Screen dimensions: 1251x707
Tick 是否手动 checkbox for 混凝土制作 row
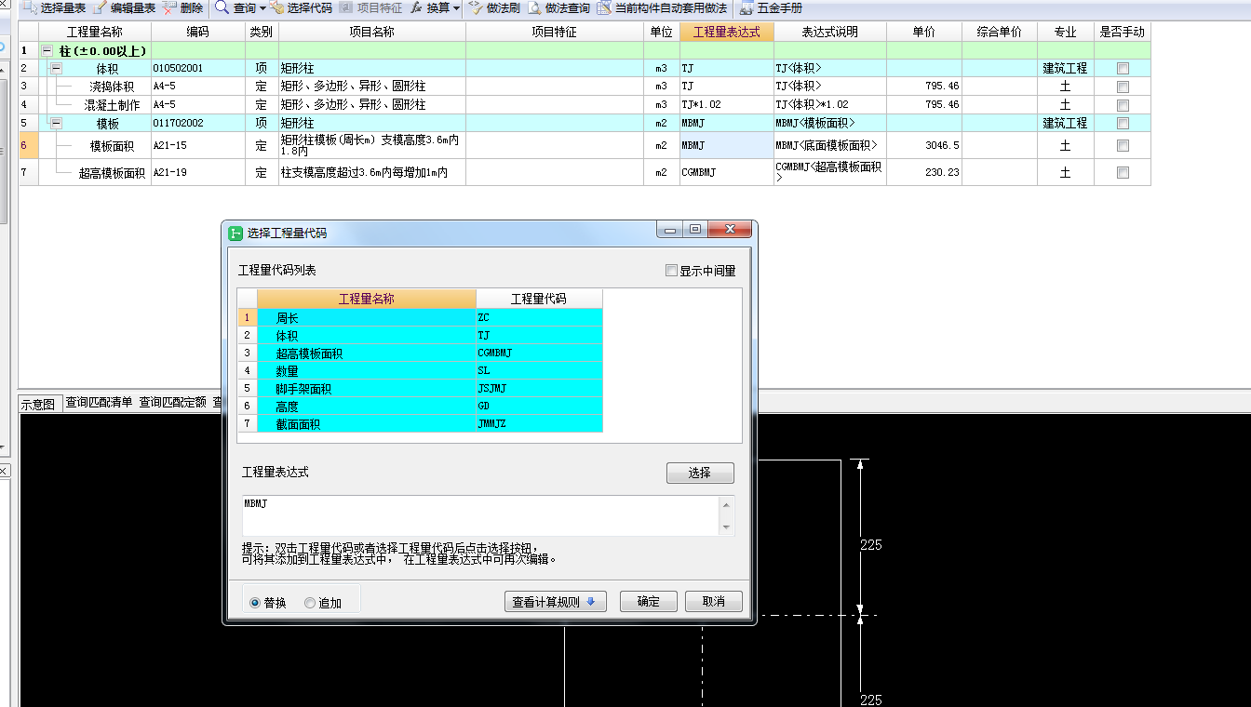(1123, 105)
